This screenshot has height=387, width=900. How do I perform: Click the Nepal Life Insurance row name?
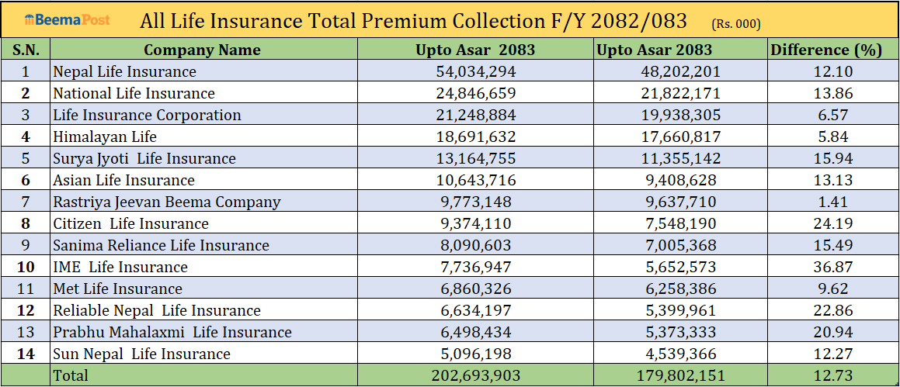point(124,71)
